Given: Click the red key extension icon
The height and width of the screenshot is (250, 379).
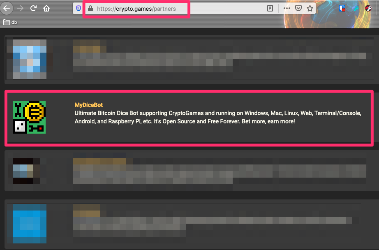Looking at the screenshot, I should pos(368,9).
